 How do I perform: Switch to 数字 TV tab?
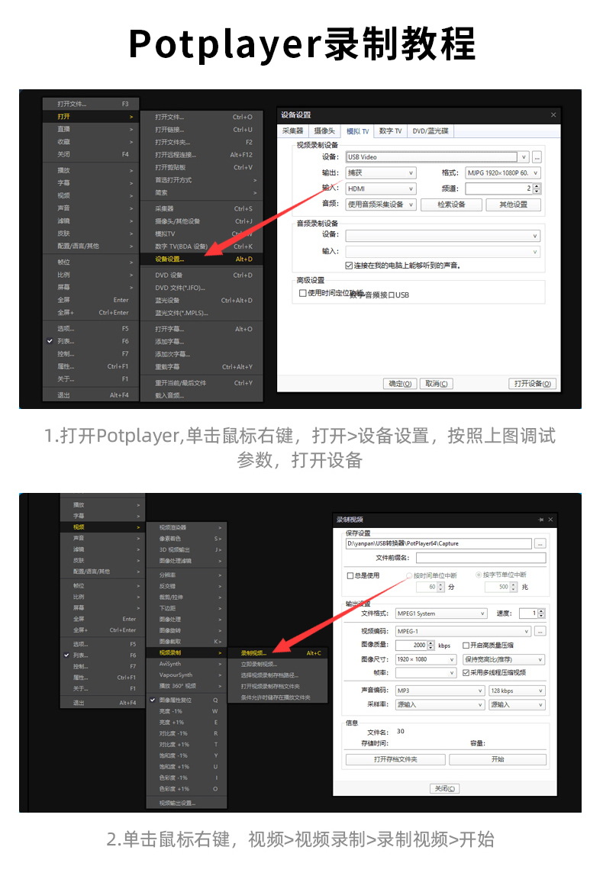pyautogui.click(x=390, y=130)
